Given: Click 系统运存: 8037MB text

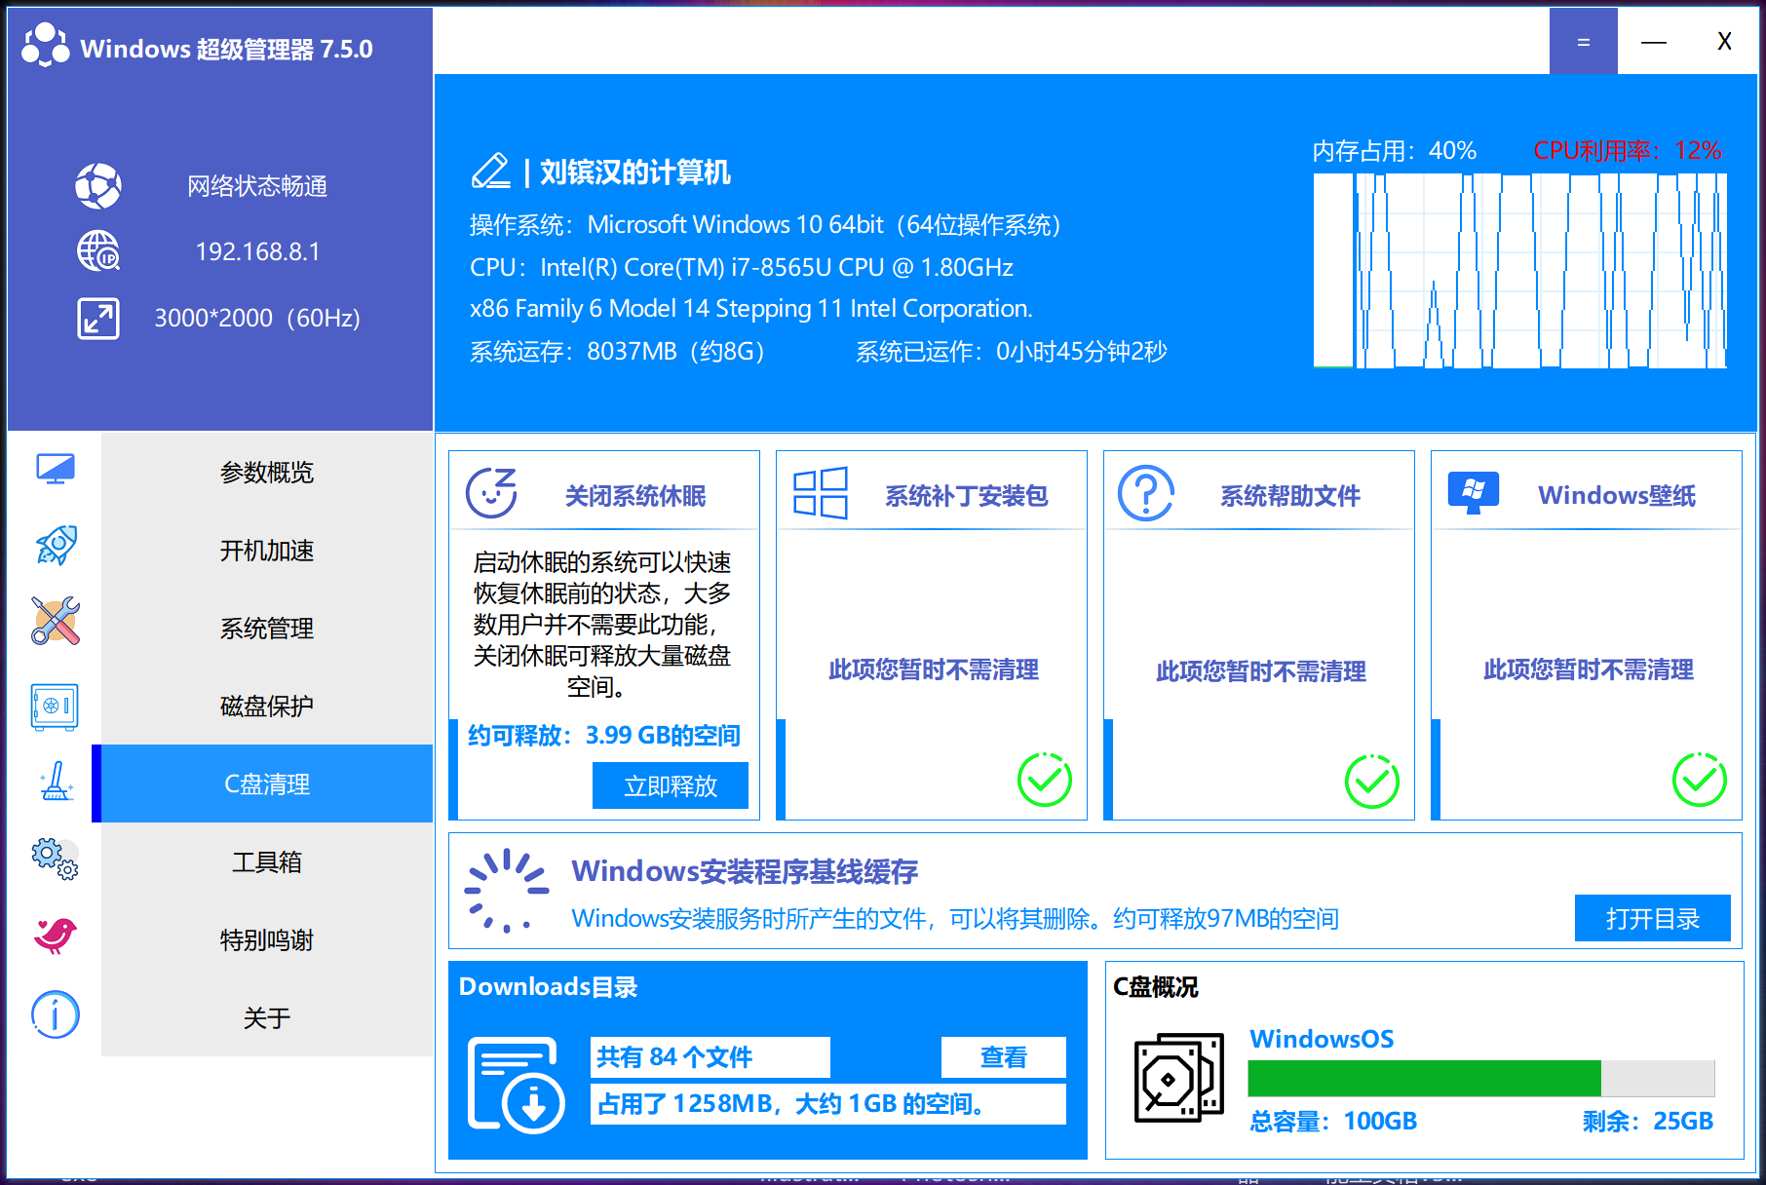Looking at the screenshot, I should pyautogui.click(x=618, y=352).
